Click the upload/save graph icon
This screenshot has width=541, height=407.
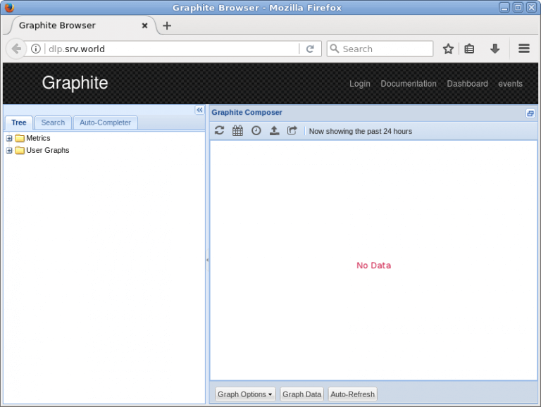coord(274,131)
